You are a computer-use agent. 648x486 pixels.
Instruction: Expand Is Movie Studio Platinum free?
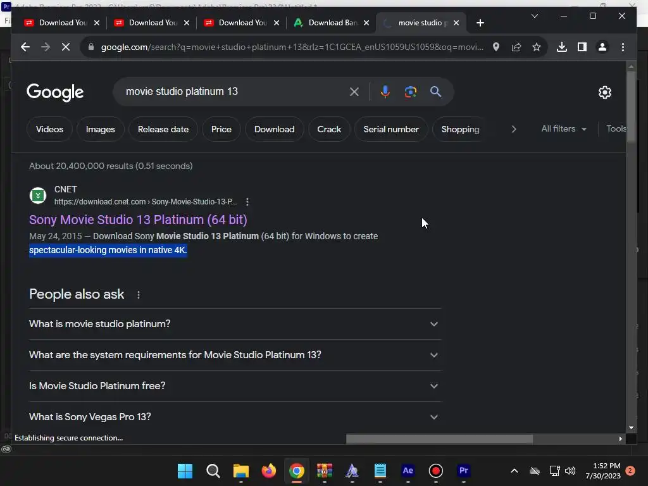click(235, 386)
